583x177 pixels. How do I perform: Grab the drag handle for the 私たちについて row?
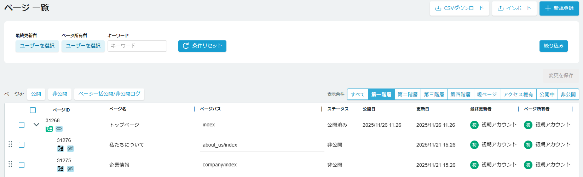tap(10, 144)
